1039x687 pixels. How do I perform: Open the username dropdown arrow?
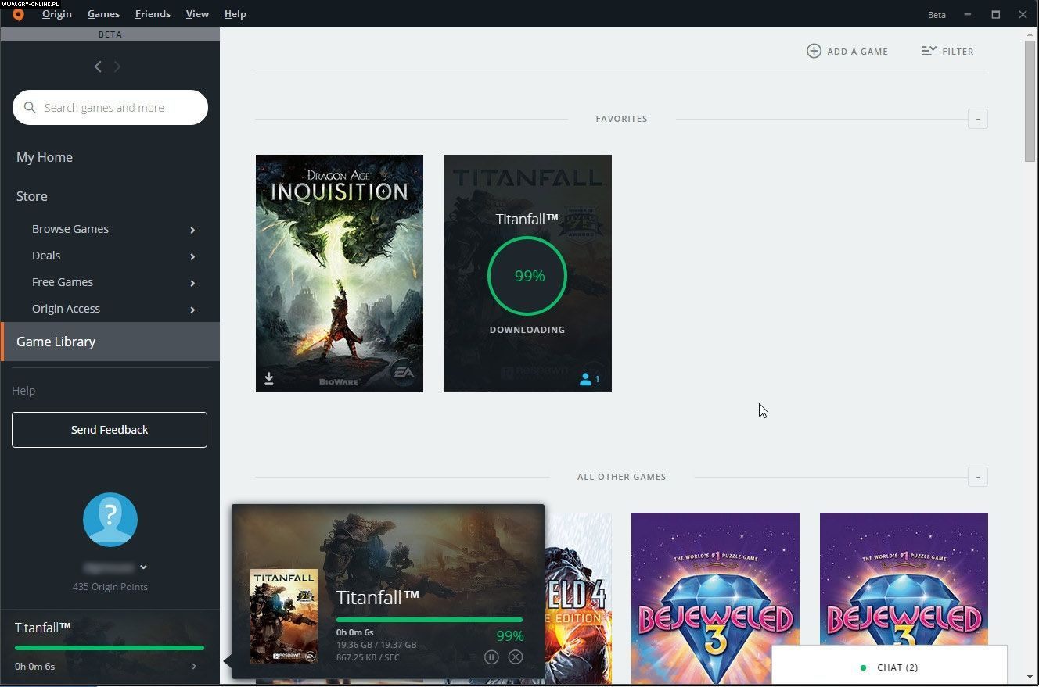tap(144, 567)
